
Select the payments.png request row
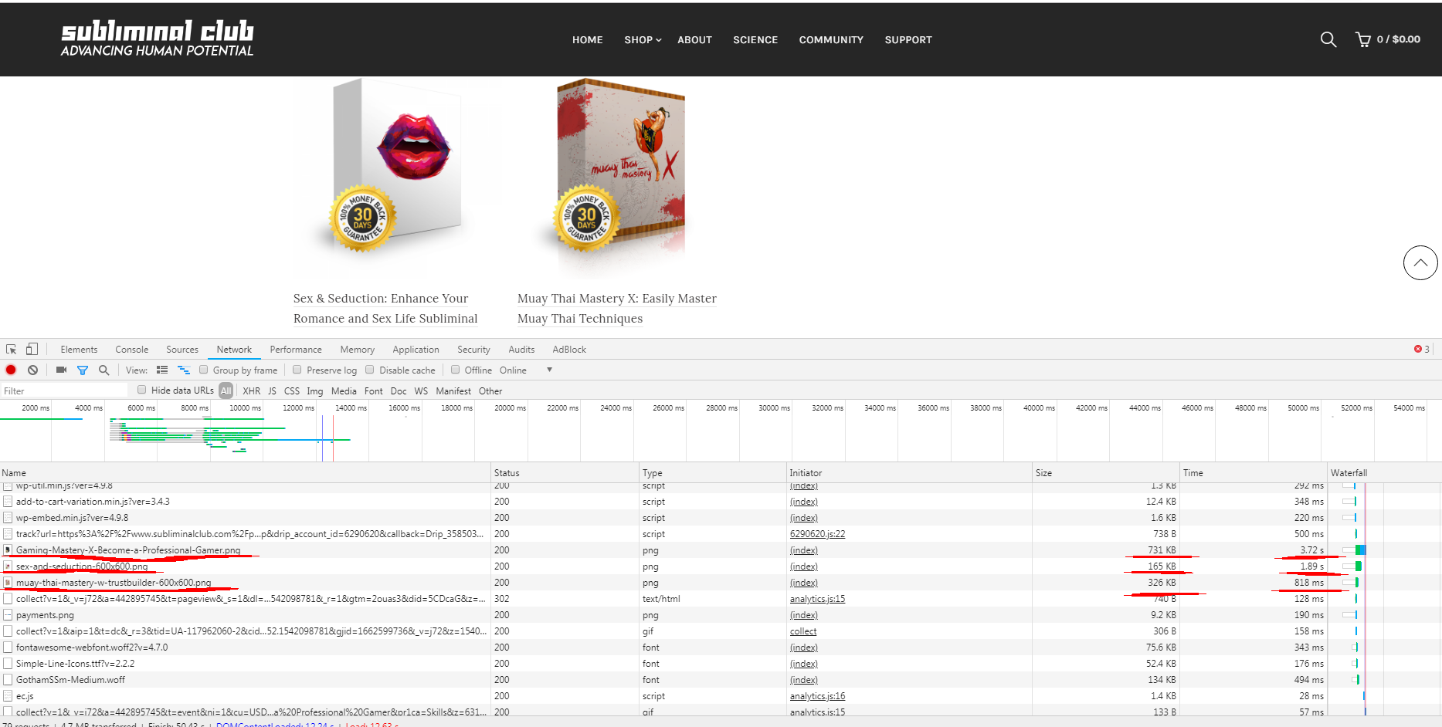[x=721, y=615]
